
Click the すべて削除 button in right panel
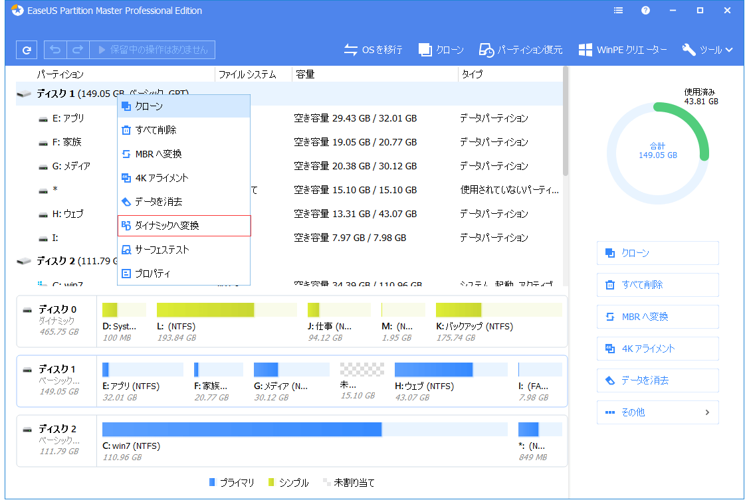(x=657, y=285)
